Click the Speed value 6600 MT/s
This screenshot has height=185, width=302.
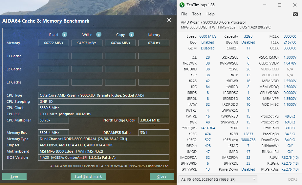[207, 36]
